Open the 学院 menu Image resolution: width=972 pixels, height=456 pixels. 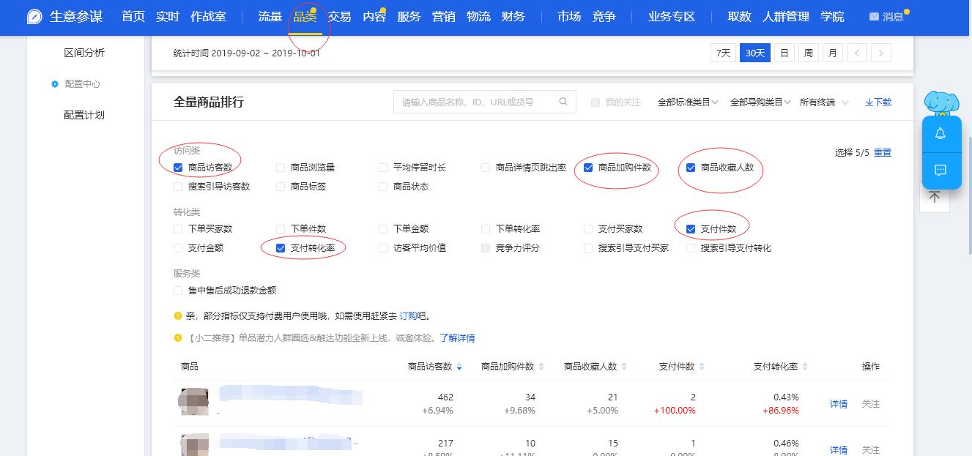click(x=832, y=17)
